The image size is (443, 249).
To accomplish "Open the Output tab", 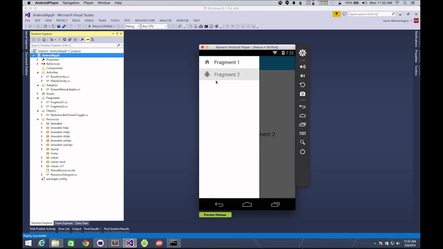I will click(77, 229).
